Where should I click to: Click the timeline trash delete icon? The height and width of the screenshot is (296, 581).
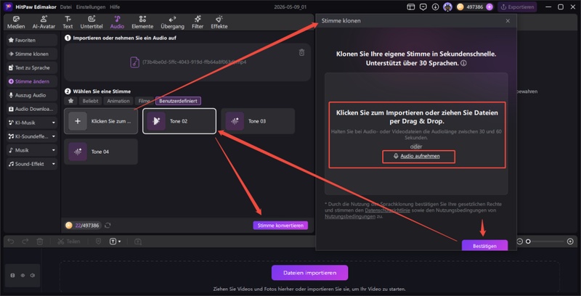tap(40, 242)
